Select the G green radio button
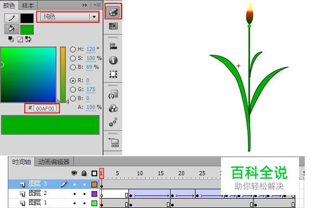 (x=73, y=89)
